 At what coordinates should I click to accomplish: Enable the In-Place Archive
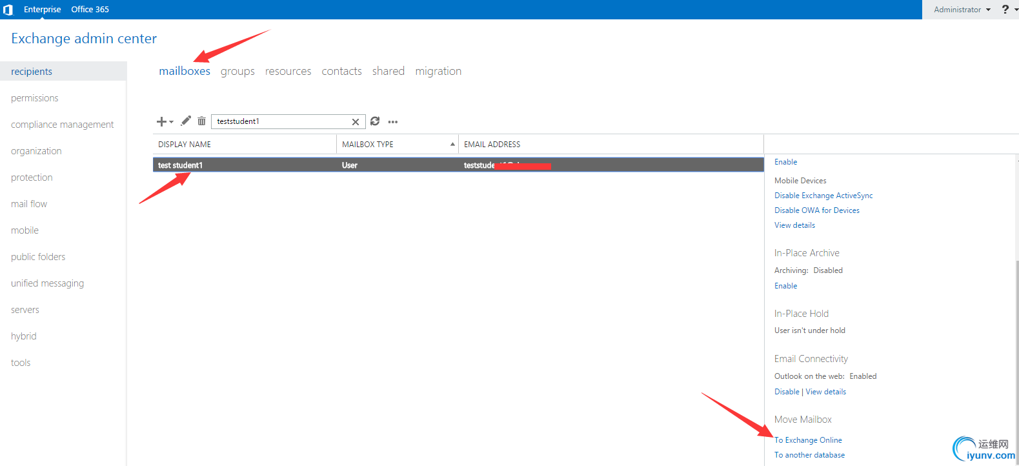[x=786, y=286]
